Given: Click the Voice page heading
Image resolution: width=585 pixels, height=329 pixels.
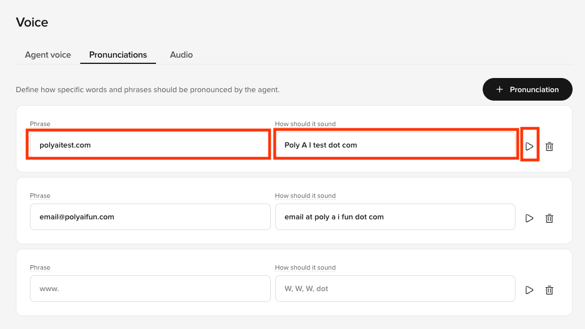Looking at the screenshot, I should [x=32, y=23].
